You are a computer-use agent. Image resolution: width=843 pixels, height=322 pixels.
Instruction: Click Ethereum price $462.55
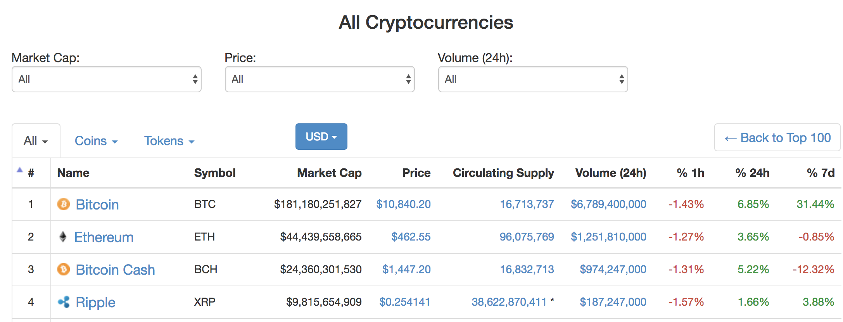[x=411, y=237]
